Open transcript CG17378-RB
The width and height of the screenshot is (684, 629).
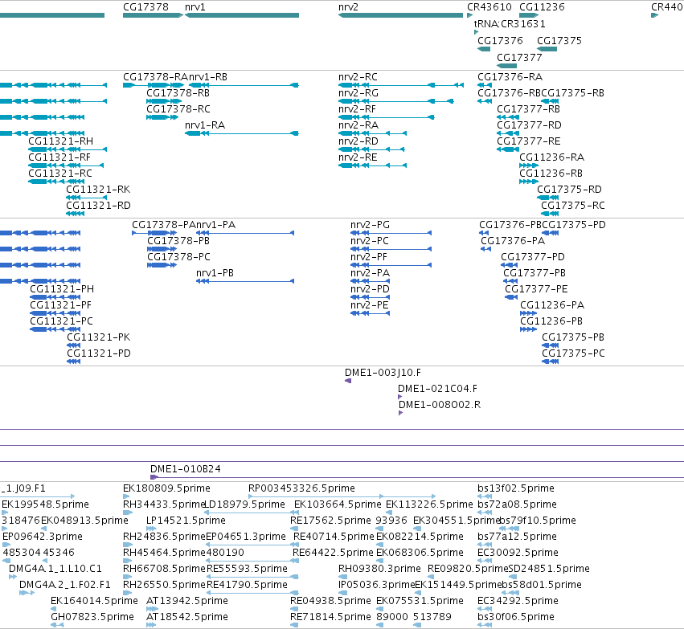tap(178, 93)
